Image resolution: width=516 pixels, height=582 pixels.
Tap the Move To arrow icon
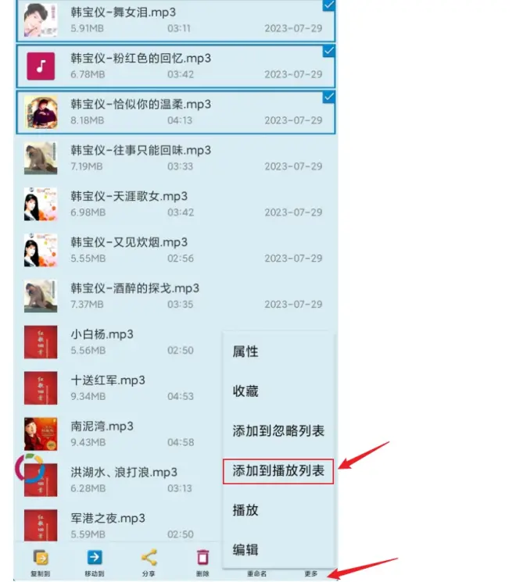click(x=95, y=558)
